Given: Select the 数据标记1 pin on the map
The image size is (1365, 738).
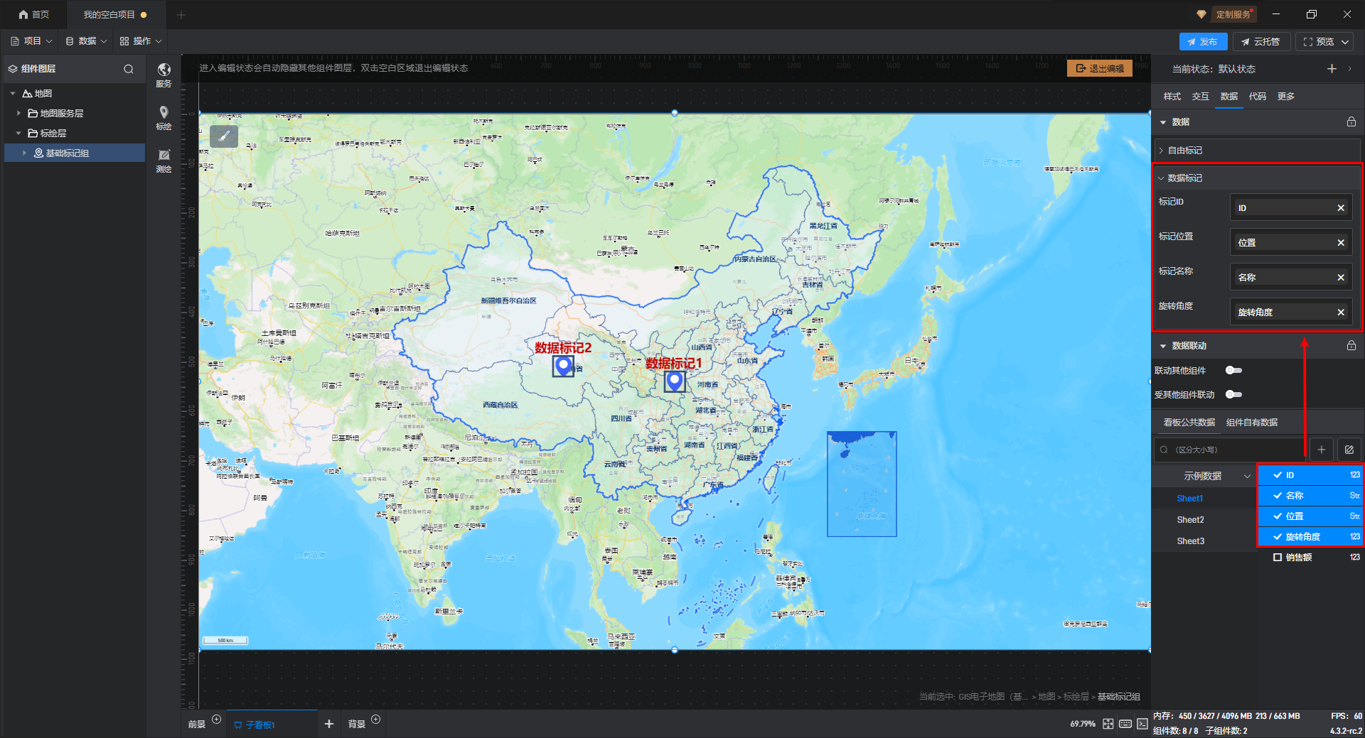Looking at the screenshot, I should click(675, 381).
